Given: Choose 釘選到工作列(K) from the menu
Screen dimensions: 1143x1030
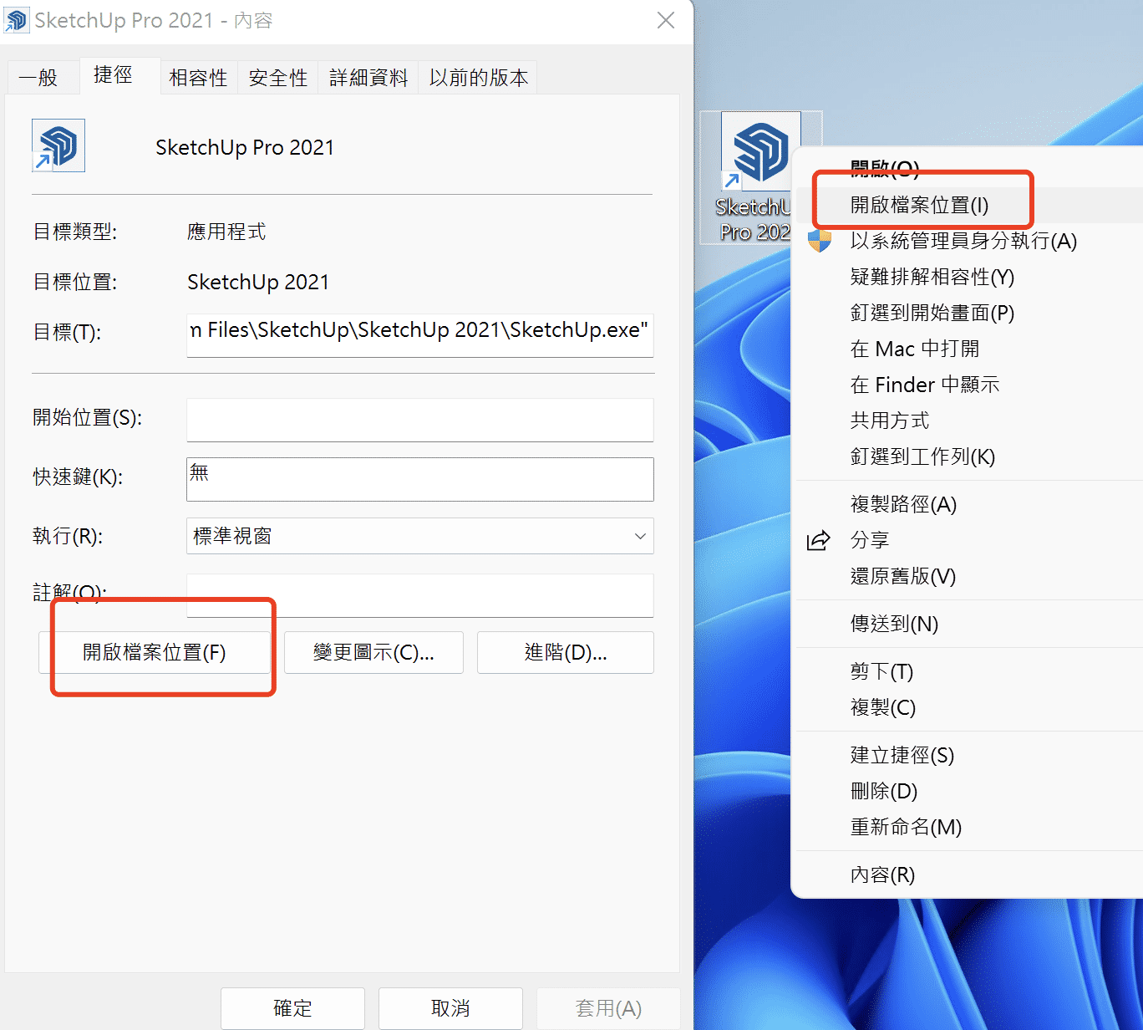Looking at the screenshot, I should 922,456.
